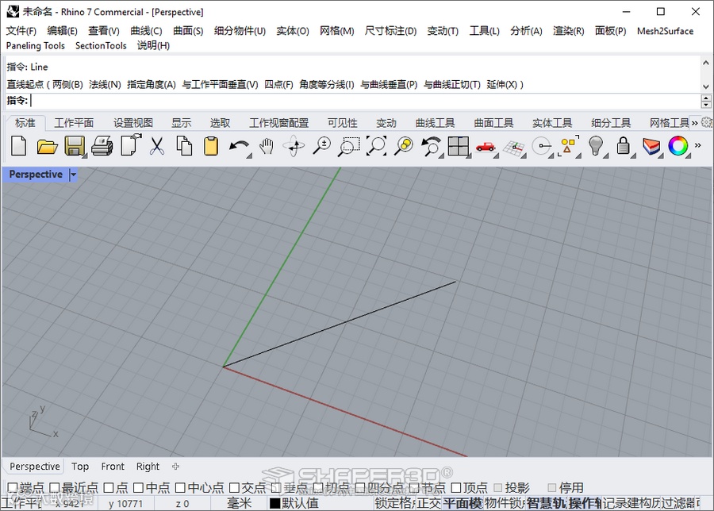
Task: Open the Mesh2Surface menu
Action: pyautogui.click(x=666, y=31)
